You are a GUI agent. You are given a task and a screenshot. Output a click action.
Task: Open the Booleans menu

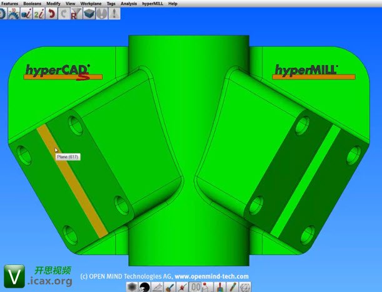(32, 4)
